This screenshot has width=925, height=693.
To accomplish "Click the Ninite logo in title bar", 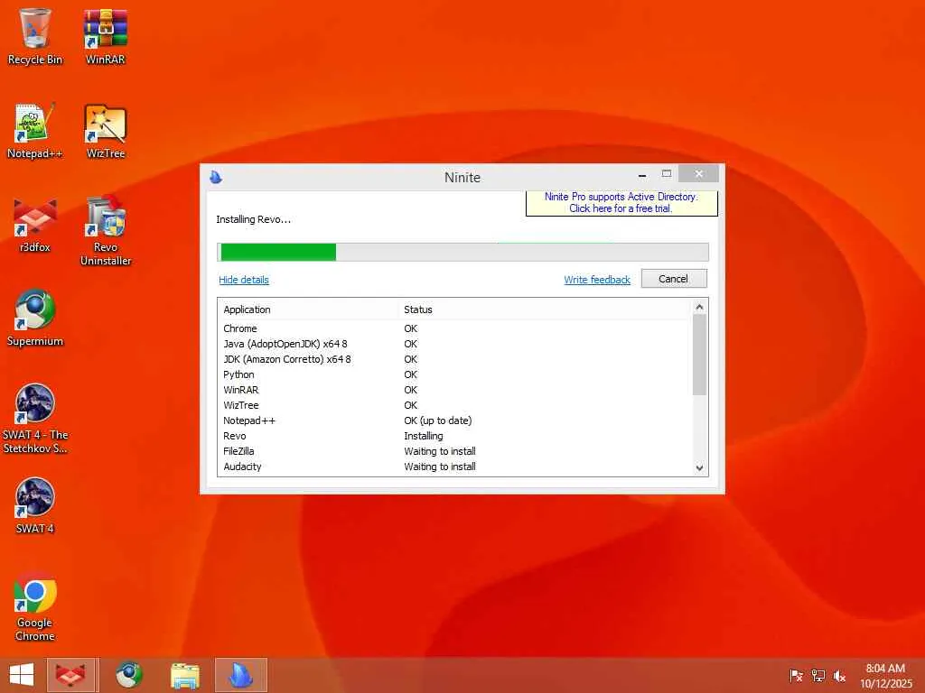I will pos(216,177).
